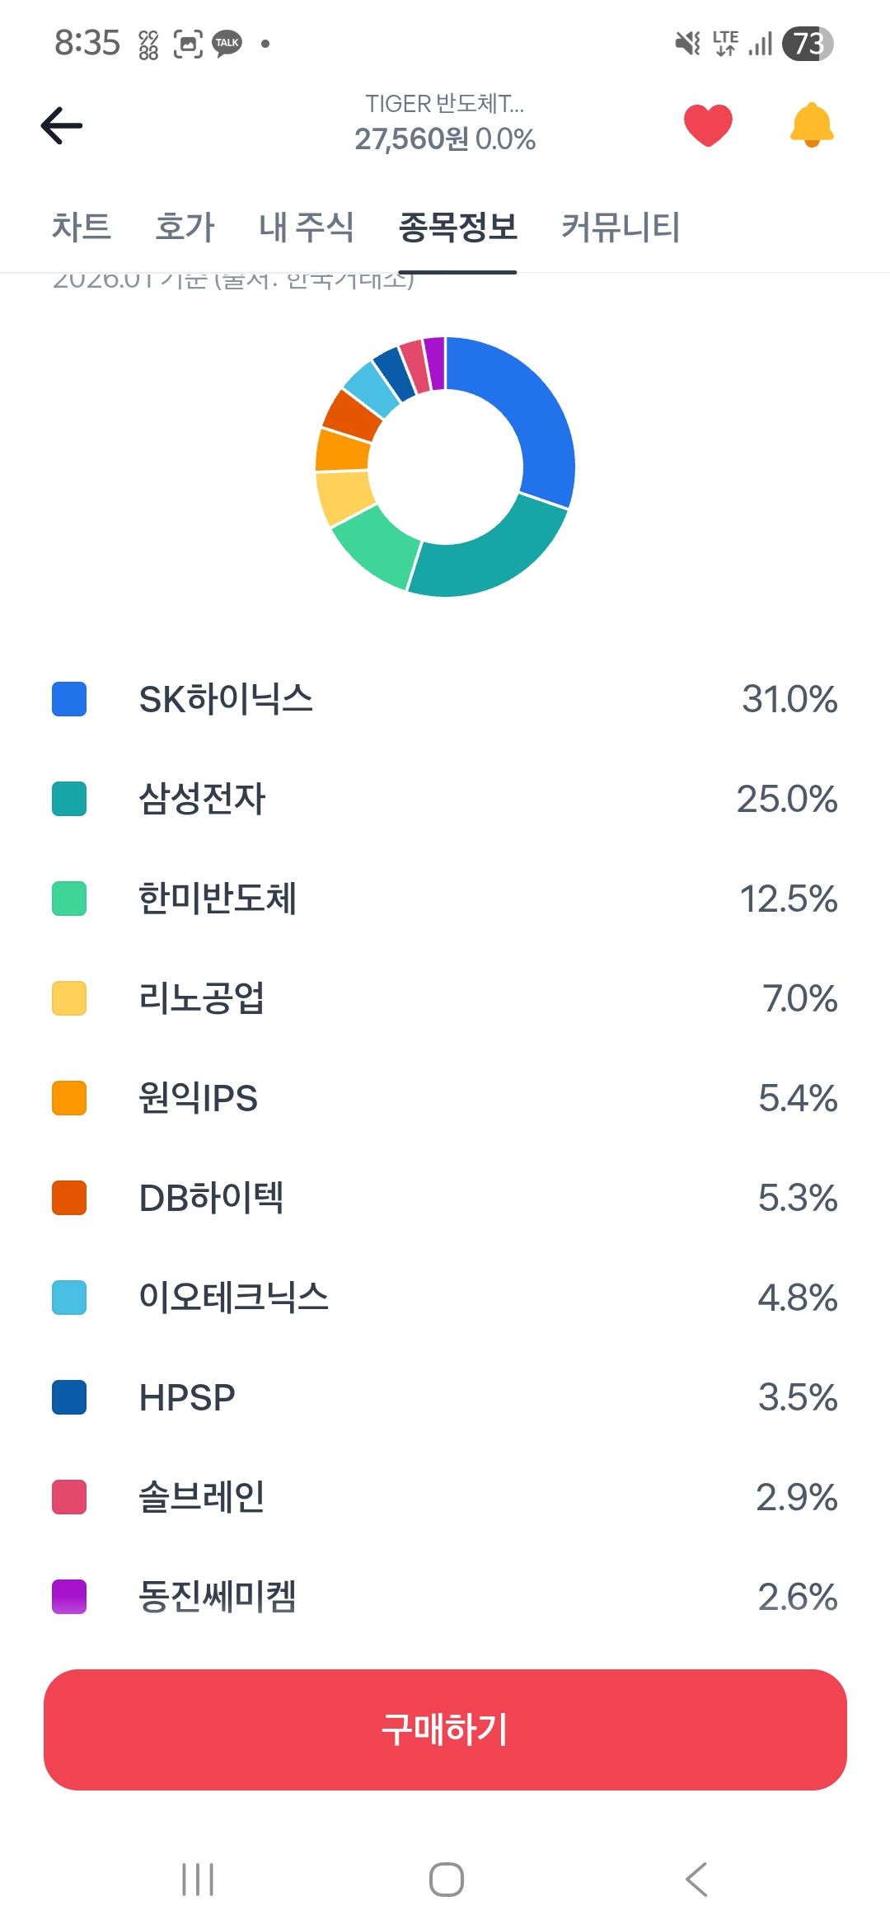
Task: Tap the yellow bell alert icon
Action: (x=812, y=125)
